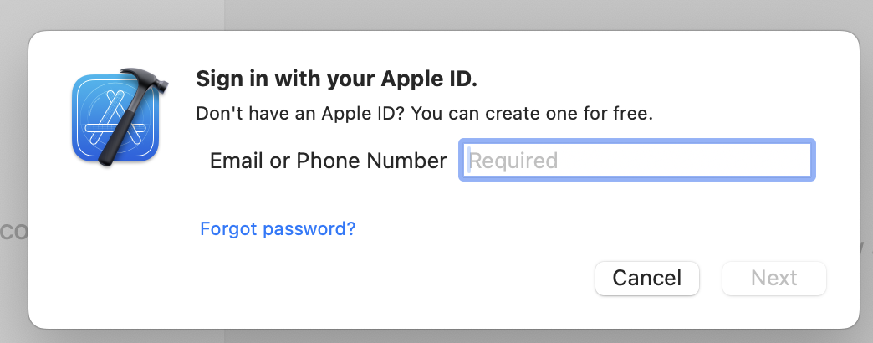Select the password recovery link
Viewport: 873px width, 343px height.
click(278, 228)
